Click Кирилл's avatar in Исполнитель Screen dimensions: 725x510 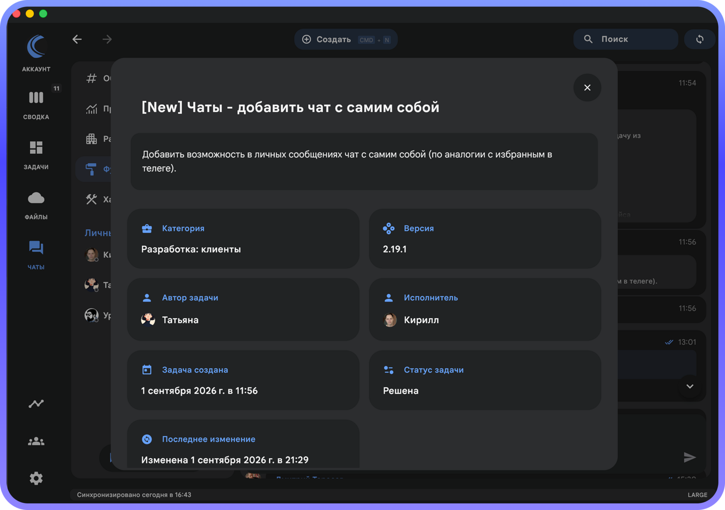click(390, 320)
